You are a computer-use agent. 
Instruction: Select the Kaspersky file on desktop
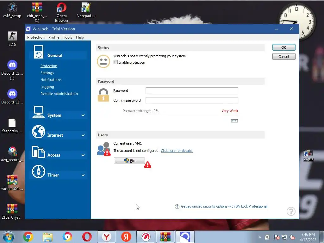point(12,126)
